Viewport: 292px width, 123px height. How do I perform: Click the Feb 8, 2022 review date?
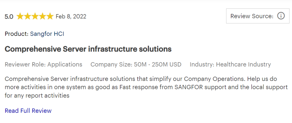tap(71, 16)
